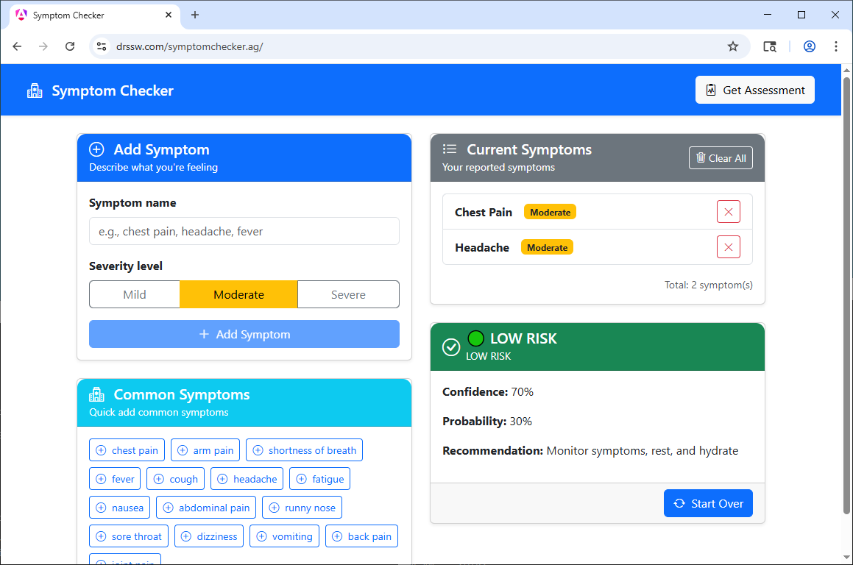The width and height of the screenshot is (853, 565).
Task: Focus the Symptom name input field
Action: (x=244, y=231)
